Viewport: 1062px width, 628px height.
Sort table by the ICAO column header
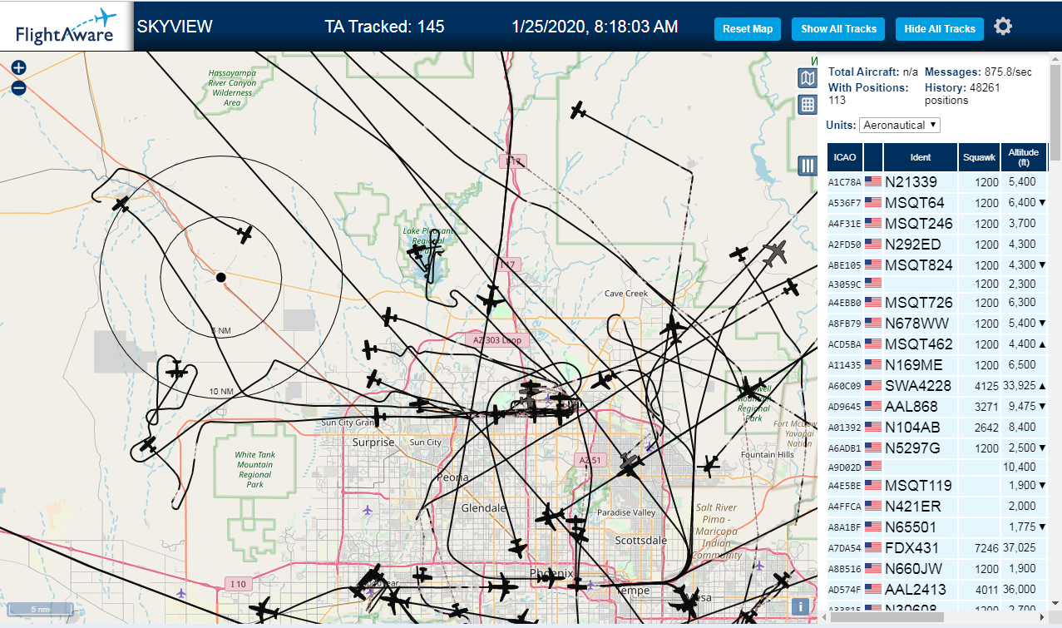click(x=845, y=156)
